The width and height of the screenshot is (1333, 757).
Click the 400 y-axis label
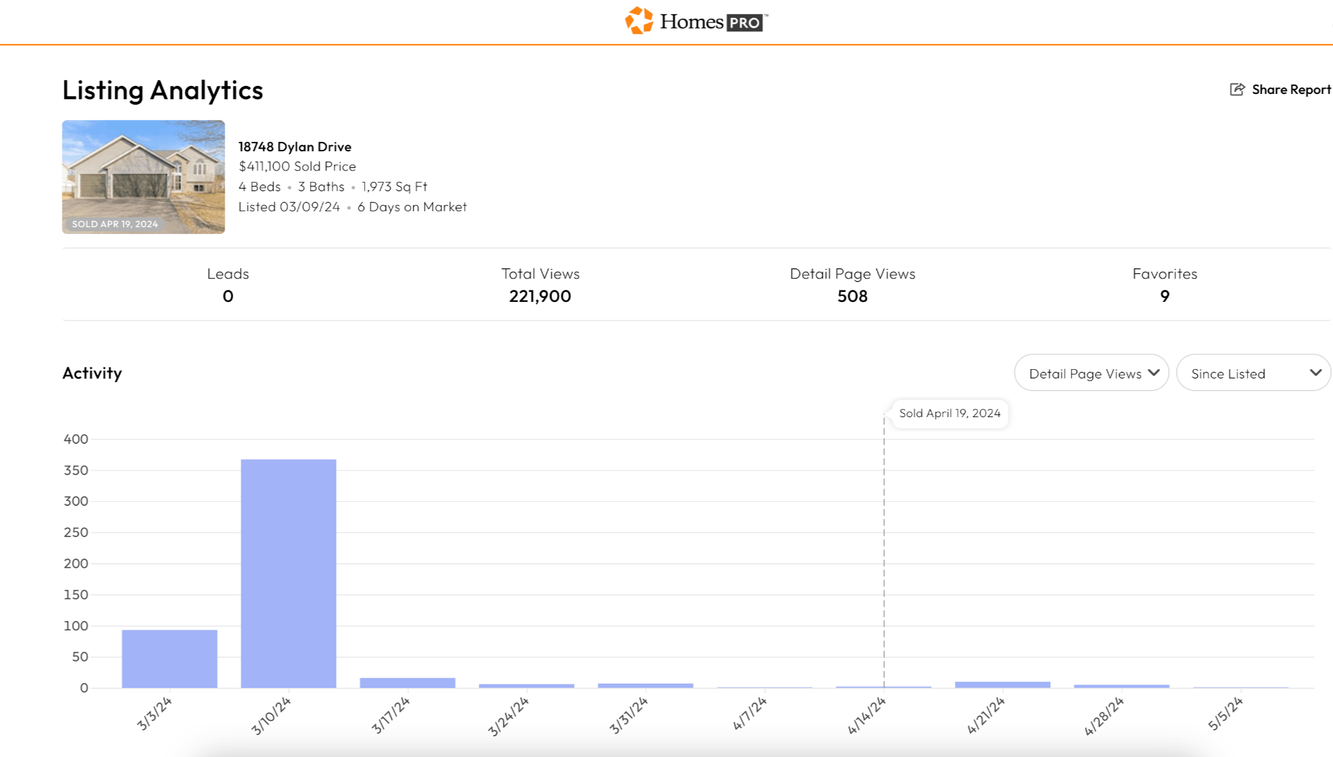coord(76,439)
